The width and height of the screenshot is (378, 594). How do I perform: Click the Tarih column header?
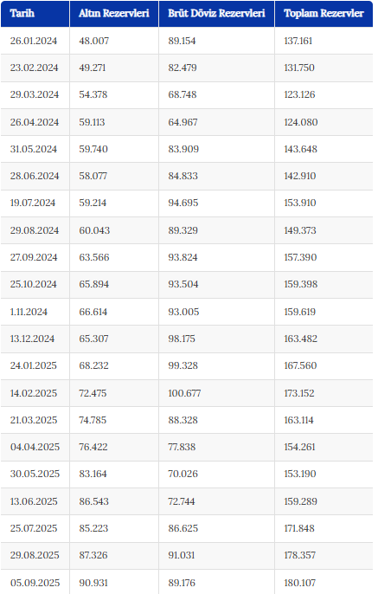click(x=22, y=13)
